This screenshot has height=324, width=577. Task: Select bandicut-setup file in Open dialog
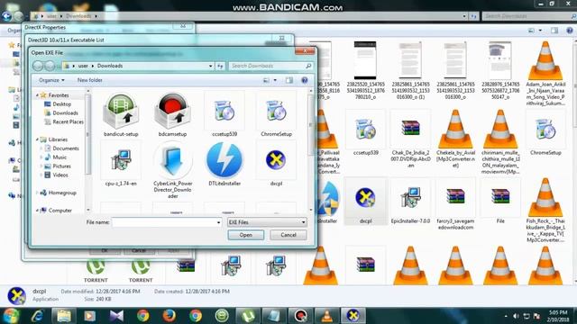(x=121, y=115)
